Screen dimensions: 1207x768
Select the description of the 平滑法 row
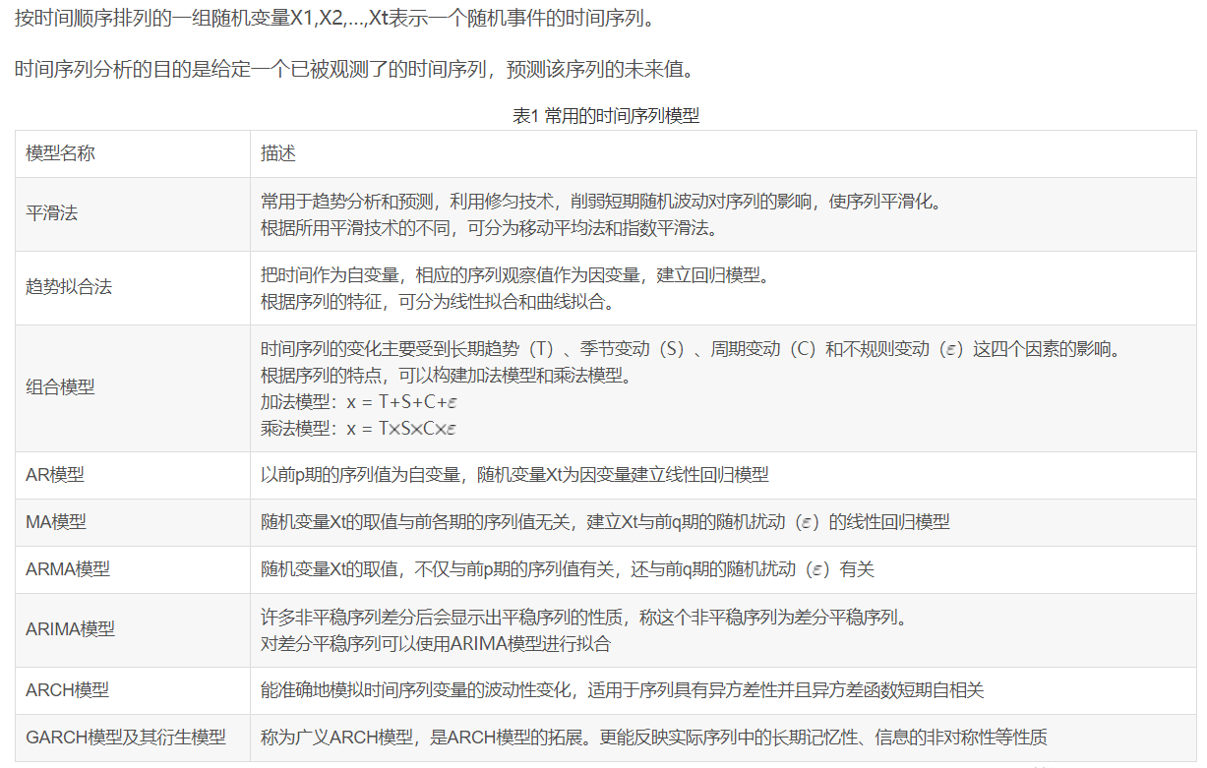(590, 211)
